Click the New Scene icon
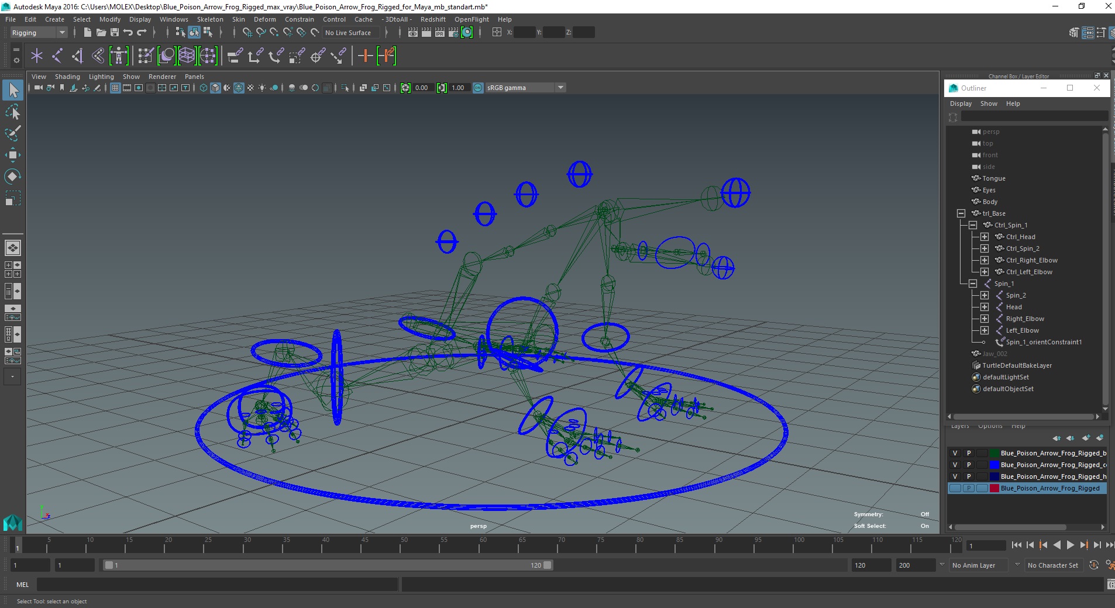Image resolution: width=1115 pixels, height=608 pixels. [87, 33]
